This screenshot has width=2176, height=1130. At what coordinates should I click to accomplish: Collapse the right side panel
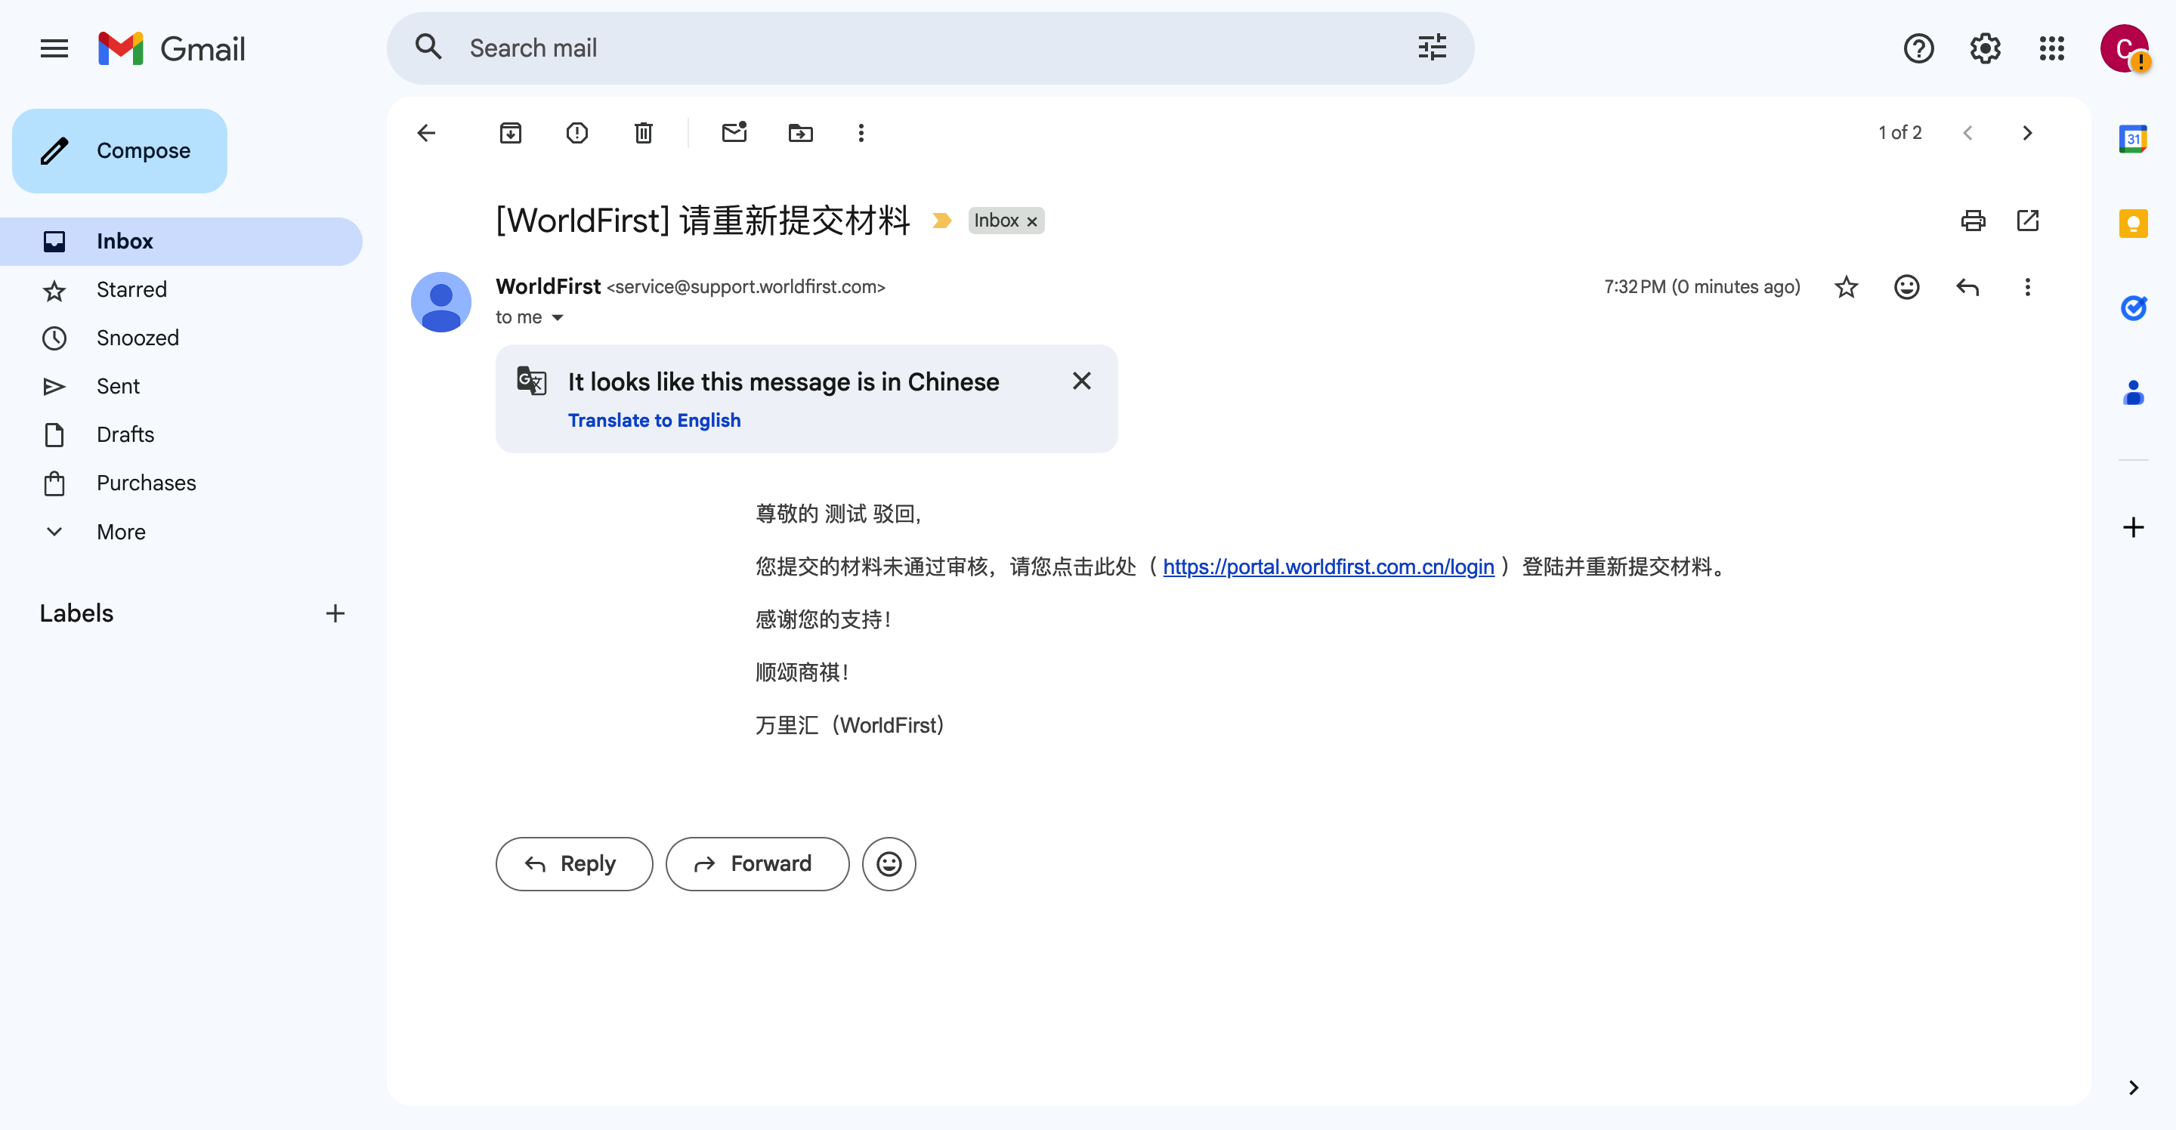pos(2133,1087)
